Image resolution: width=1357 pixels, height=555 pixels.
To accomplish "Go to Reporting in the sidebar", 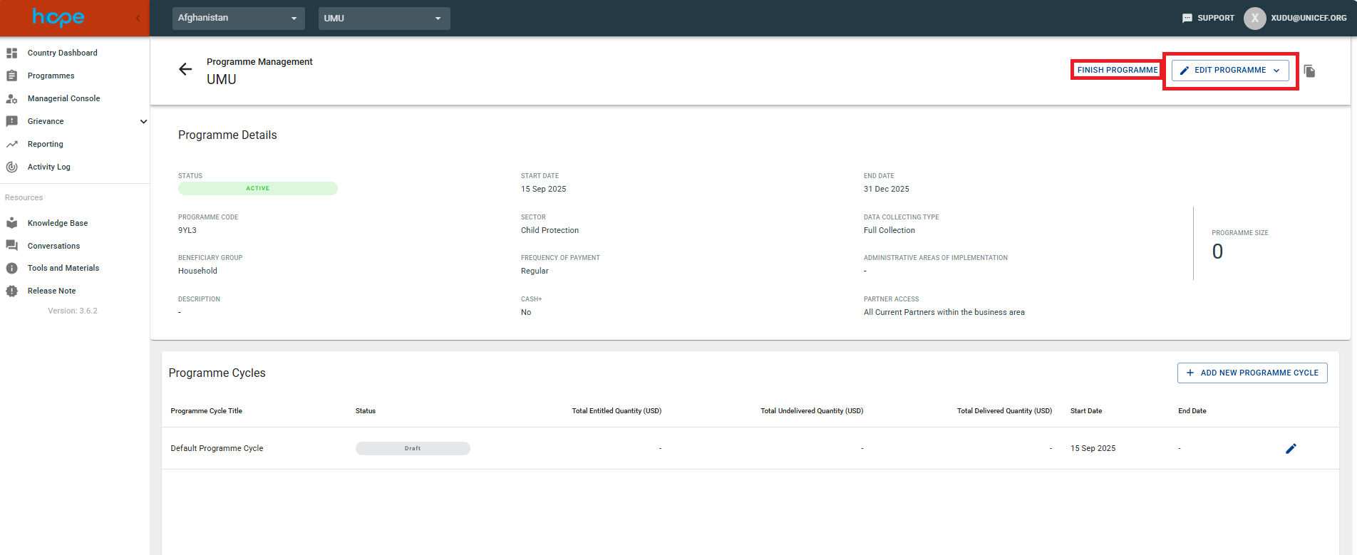I will pos(45,144).
